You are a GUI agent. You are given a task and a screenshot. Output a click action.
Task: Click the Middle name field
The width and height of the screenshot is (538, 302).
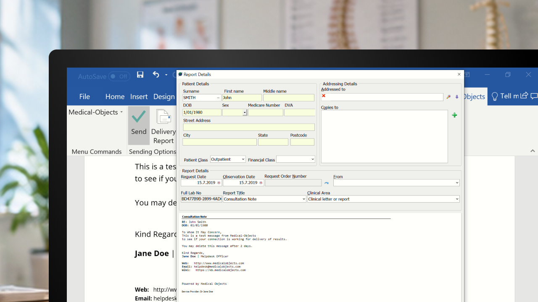tap(289, 98)
